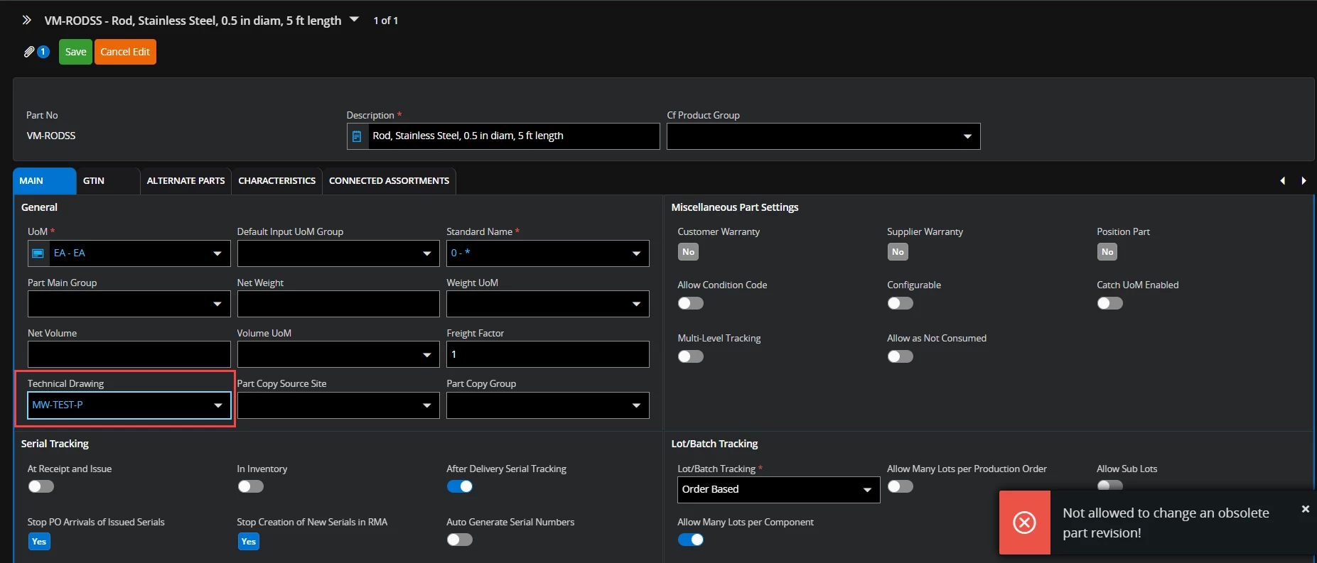Click the Cancel Edit button
The height and width of the screenshot is (563, 1317).
(125, 52)
